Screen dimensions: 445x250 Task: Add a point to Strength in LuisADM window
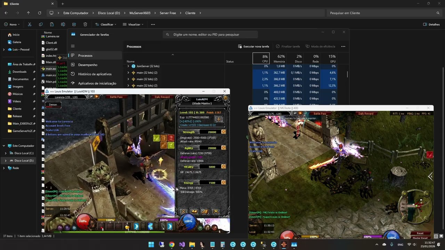point(223,132)
